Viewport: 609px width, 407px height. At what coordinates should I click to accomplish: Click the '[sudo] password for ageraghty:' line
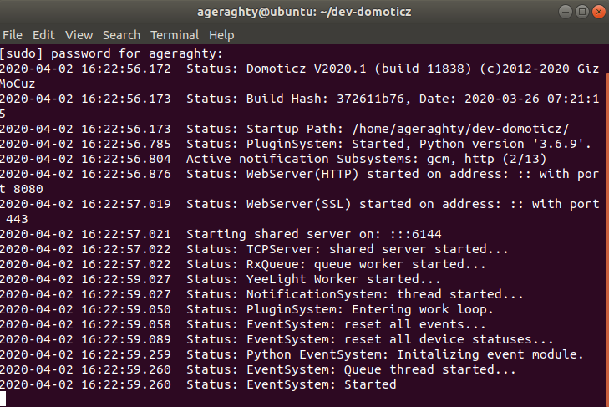(111, 53)
